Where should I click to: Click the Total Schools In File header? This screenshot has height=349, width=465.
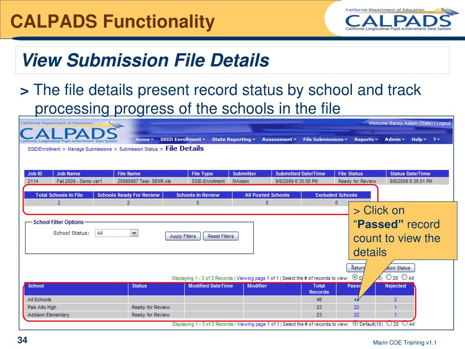coord(59,195)
